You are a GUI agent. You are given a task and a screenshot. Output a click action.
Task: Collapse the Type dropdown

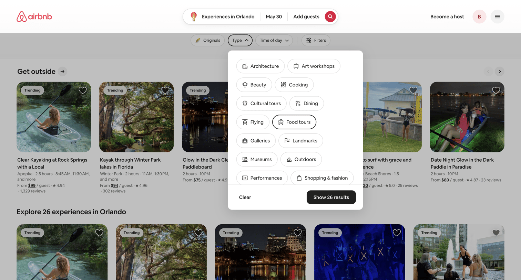240,40
